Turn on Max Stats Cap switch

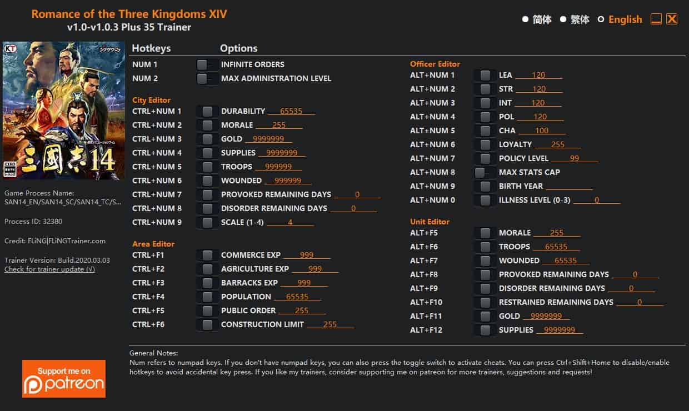(485, 172)
